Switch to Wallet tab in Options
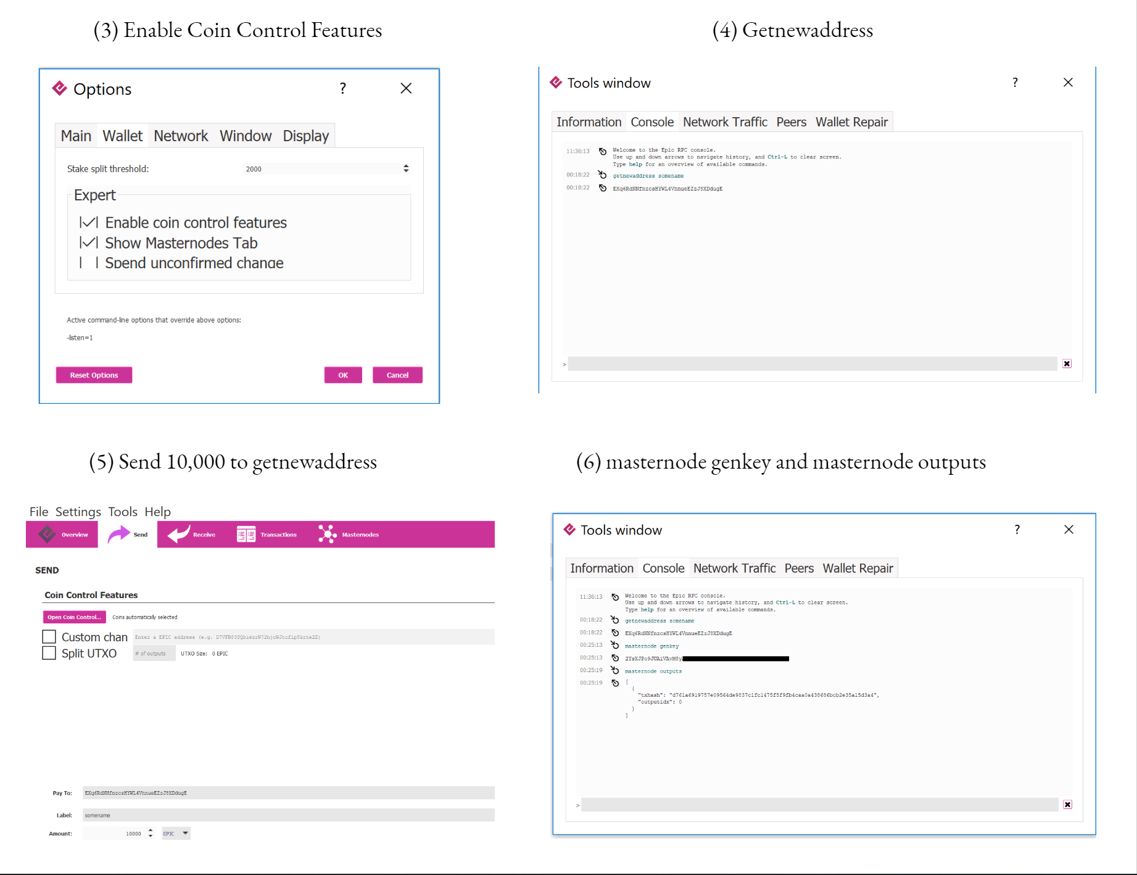 [122, 136]
